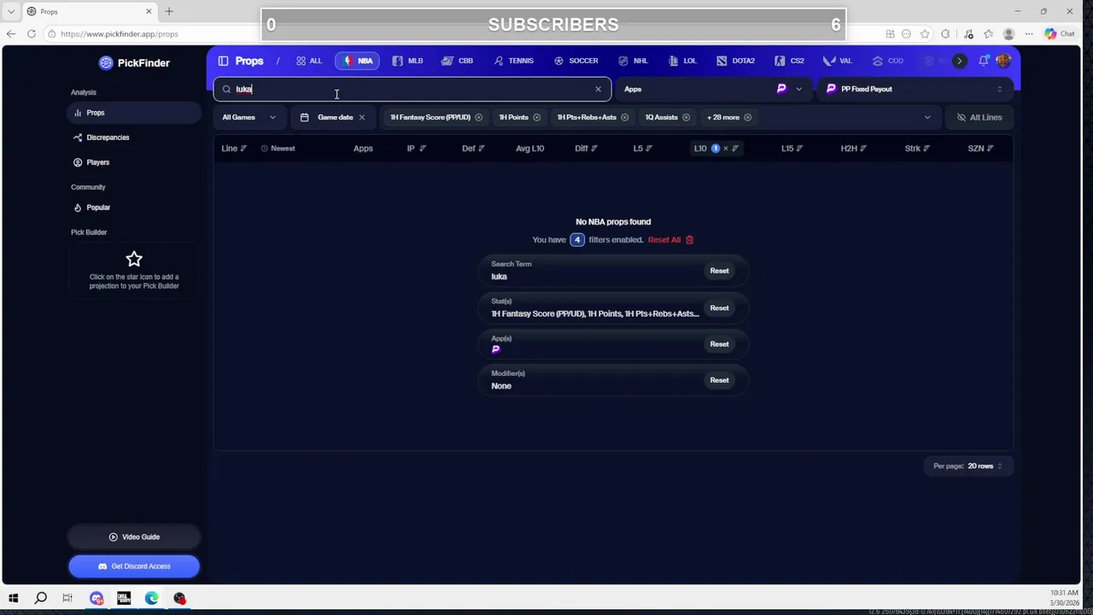The height and width of the screenshot is (615, 1093).
Task: Open Copilot Chat in browser
Action: 1060,33
